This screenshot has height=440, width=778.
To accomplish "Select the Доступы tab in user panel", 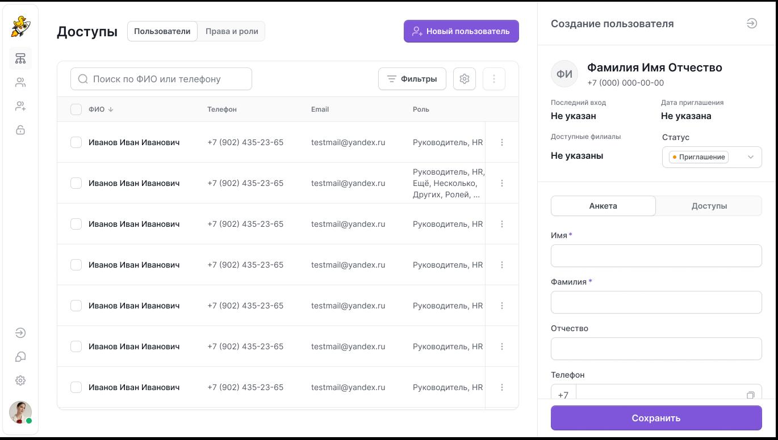I will coord(709,206).
